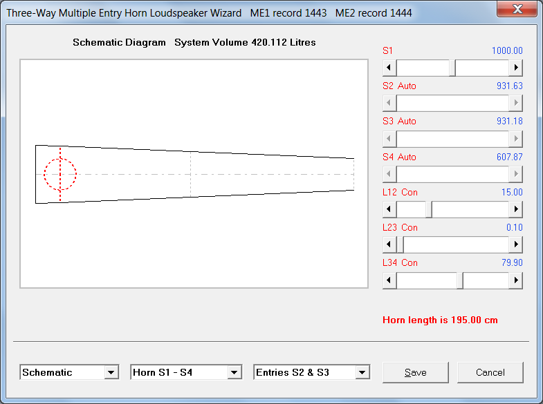Decrease L34 Con with the left arrow
The width and height of the screenshot is (543, 404).
point(389,280)
